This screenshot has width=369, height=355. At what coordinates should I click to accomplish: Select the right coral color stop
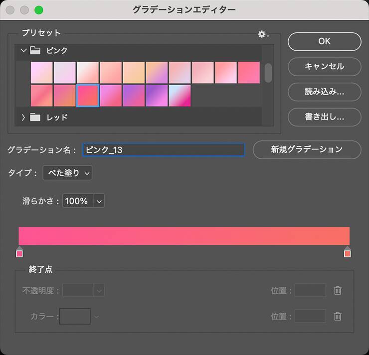coord(348,253)
